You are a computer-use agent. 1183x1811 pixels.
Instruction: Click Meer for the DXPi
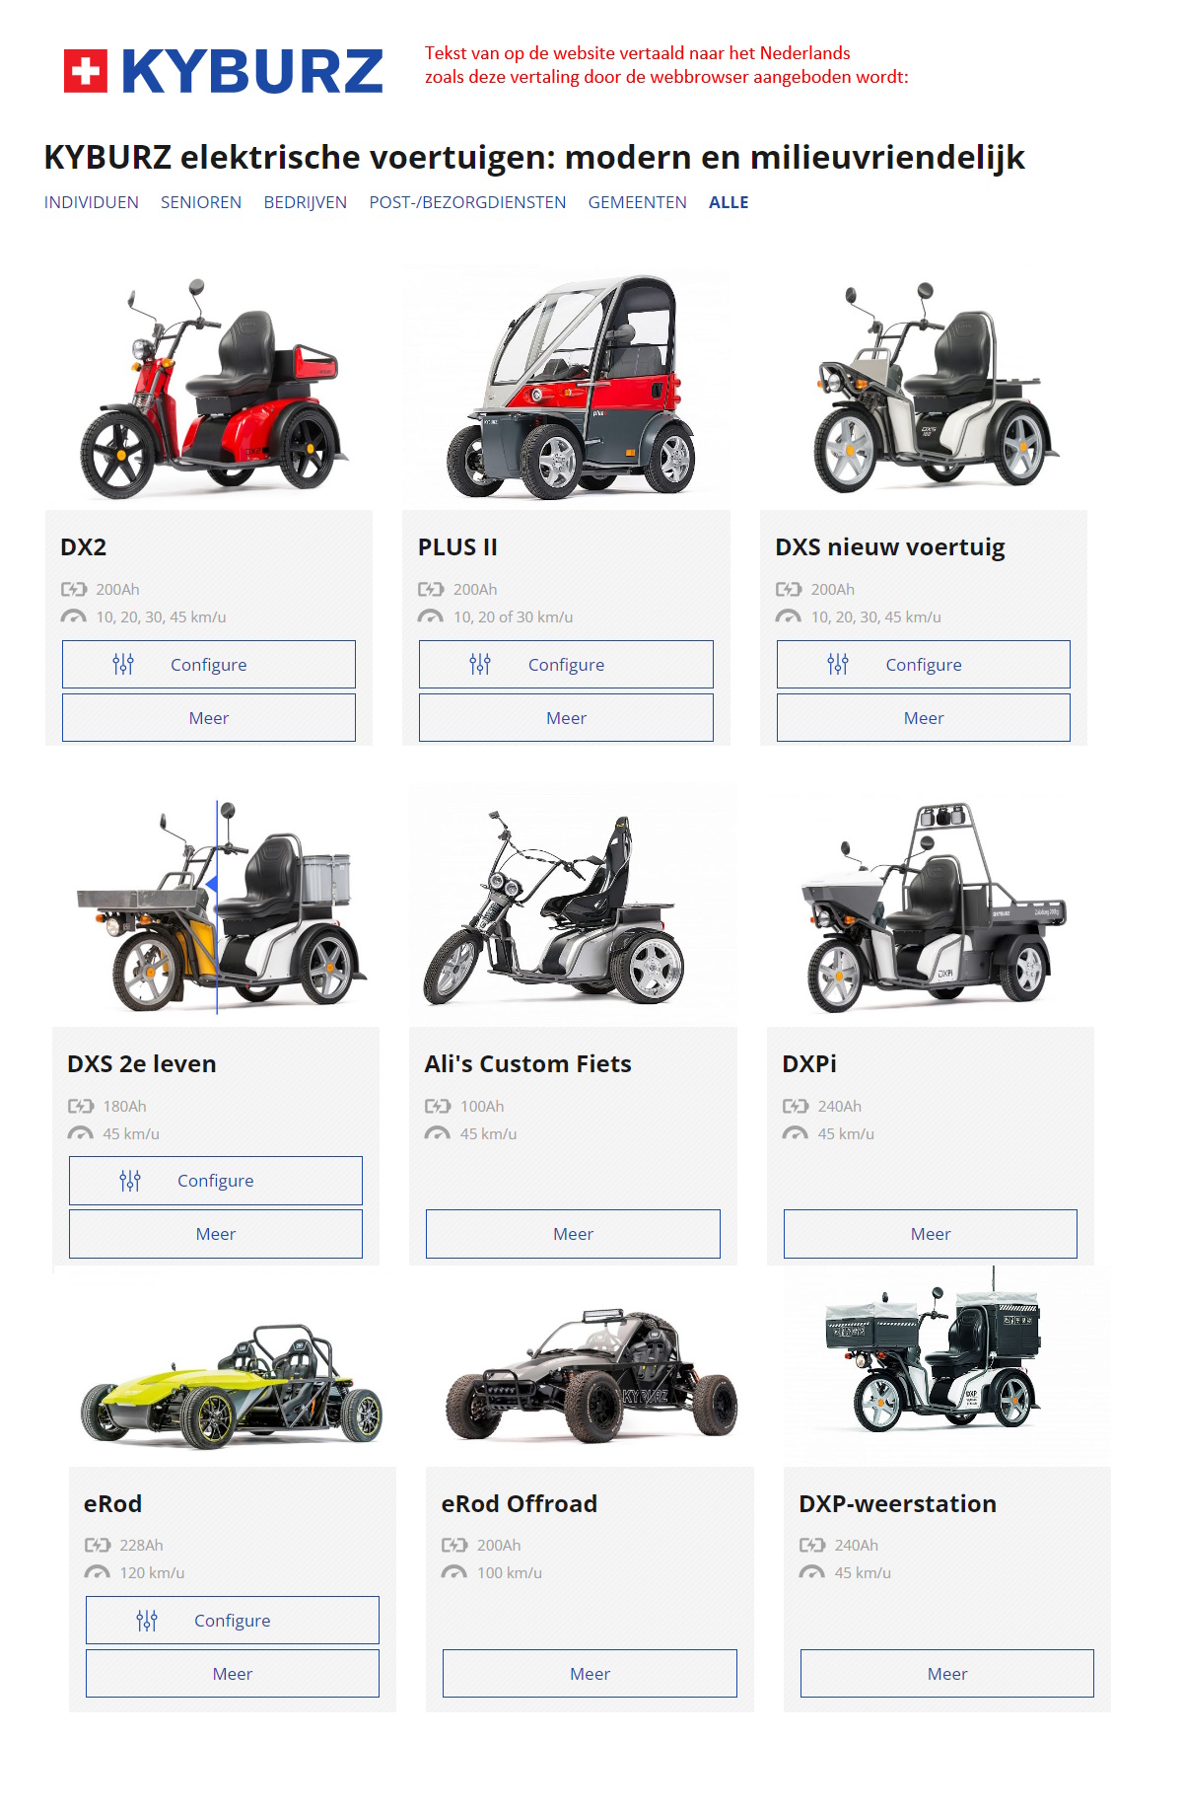(931, 1234)
